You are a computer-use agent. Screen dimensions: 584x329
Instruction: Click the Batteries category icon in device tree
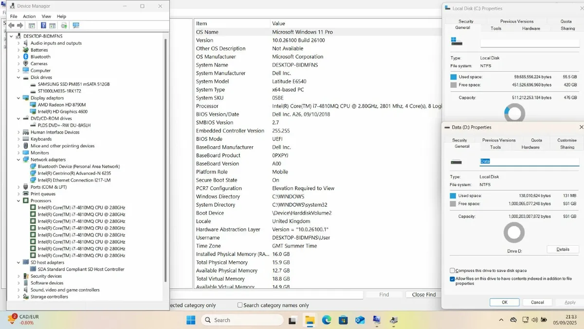pos(26,50)
